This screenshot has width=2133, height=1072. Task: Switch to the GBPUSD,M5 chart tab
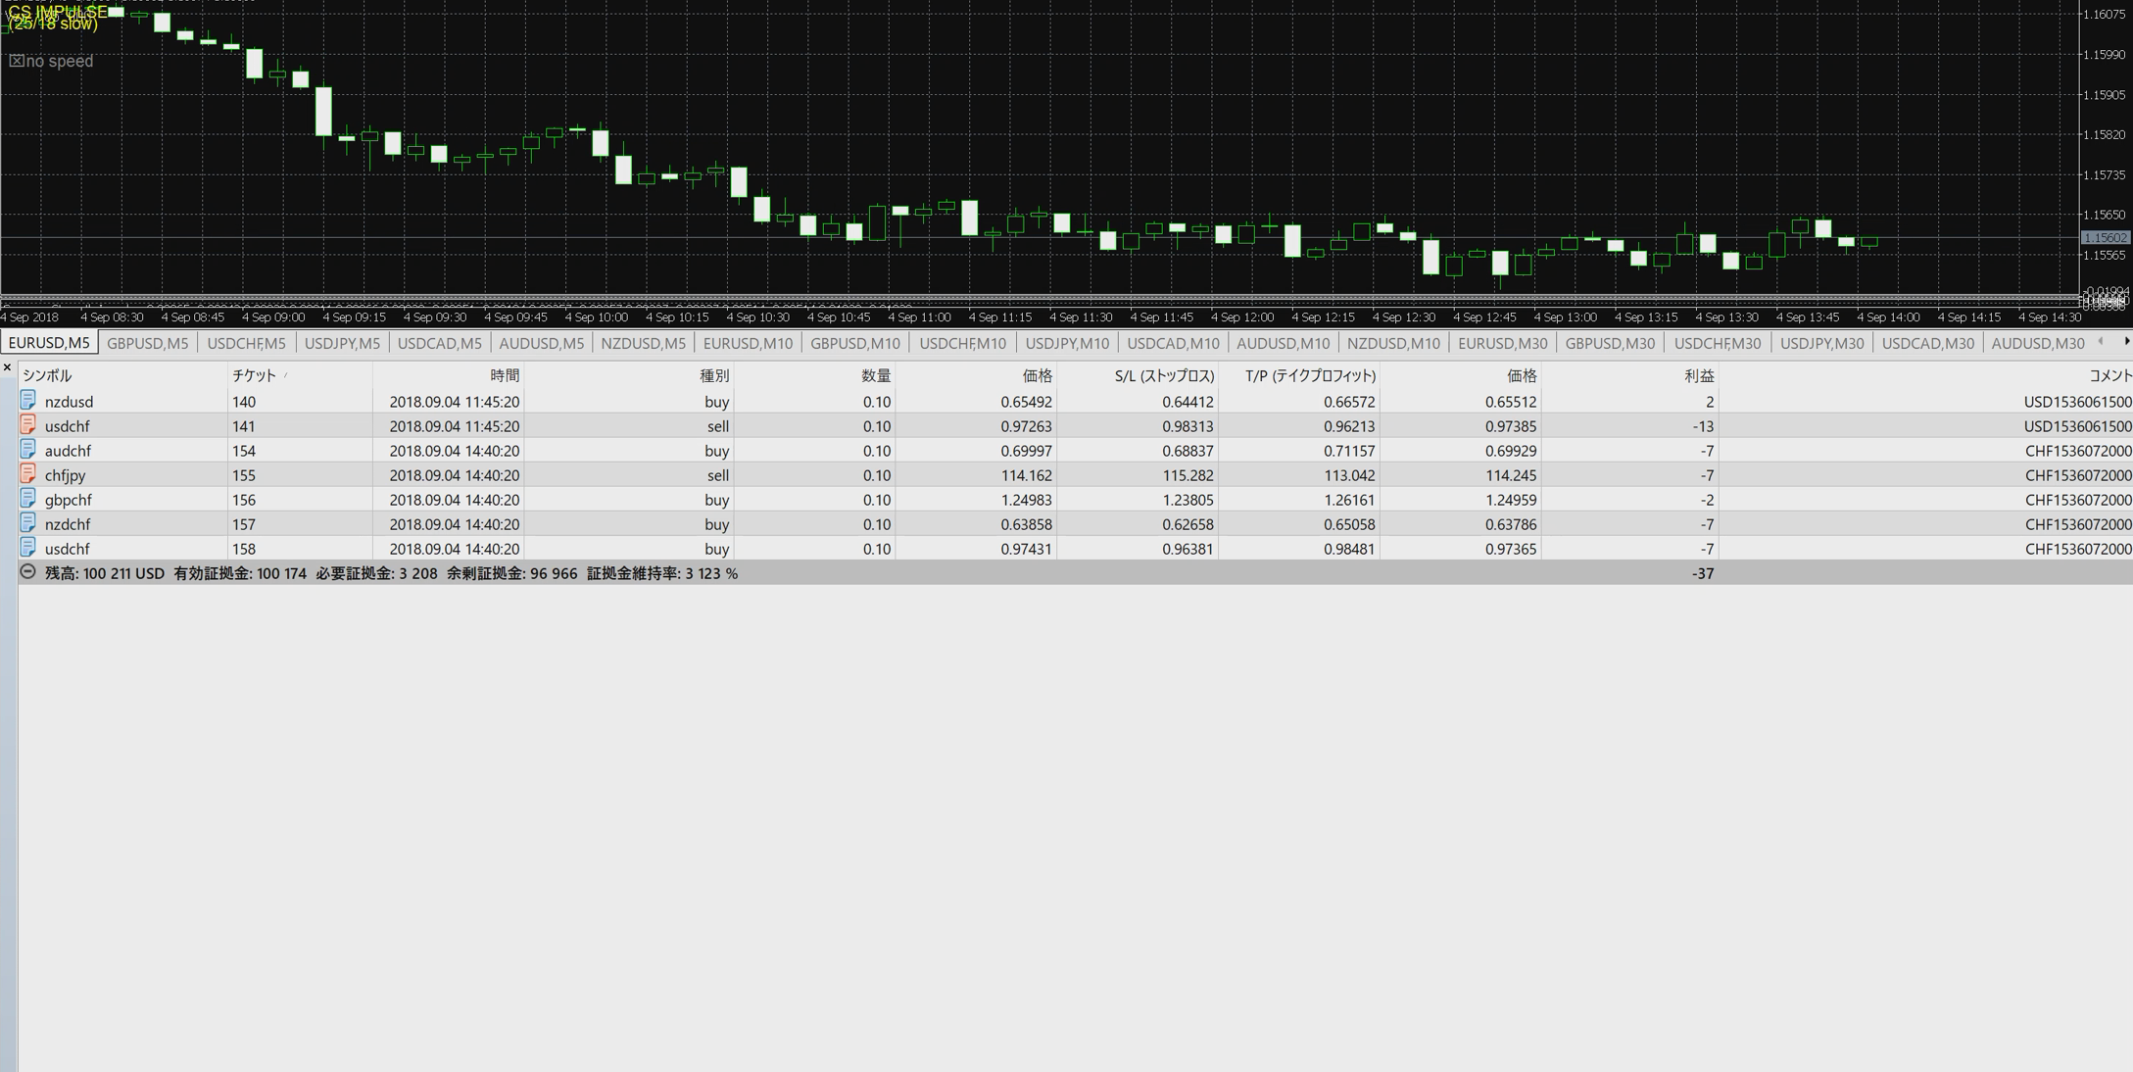pos(147,343)
